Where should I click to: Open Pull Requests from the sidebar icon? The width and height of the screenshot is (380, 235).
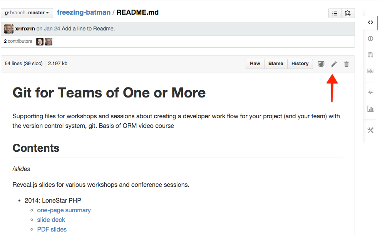370,55
